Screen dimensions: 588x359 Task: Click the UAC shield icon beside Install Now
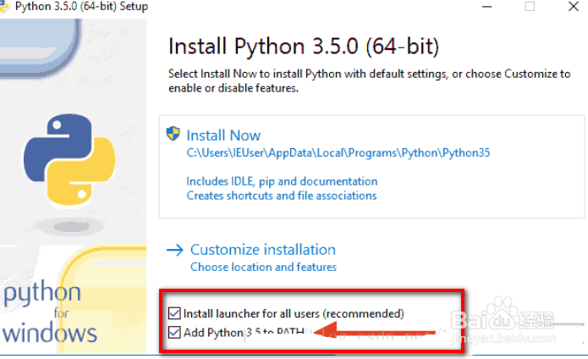pos(173,134)
